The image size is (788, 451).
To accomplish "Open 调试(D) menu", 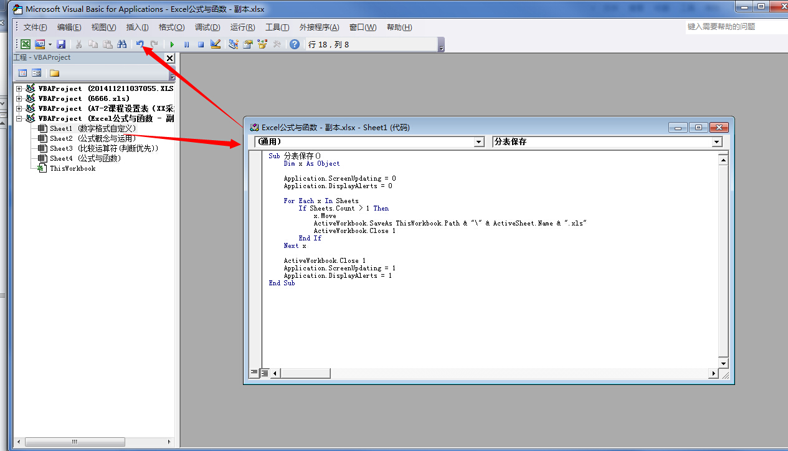I will (207, 27).
